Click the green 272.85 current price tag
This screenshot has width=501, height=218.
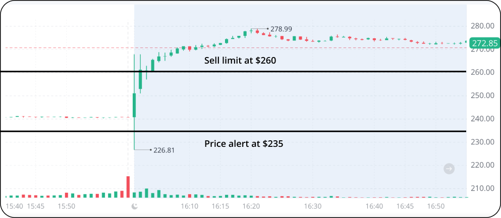click(484, 43)
